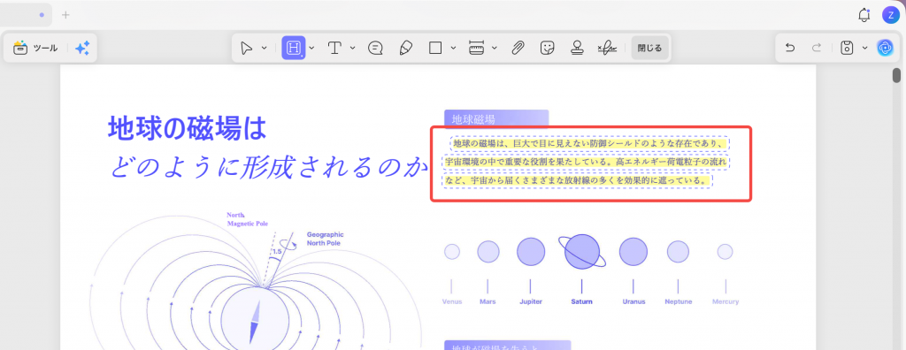Launch the AI sparkle assistant icon
Screen dimensions: 906x350
pyautogui.click(x=82, y=49)
